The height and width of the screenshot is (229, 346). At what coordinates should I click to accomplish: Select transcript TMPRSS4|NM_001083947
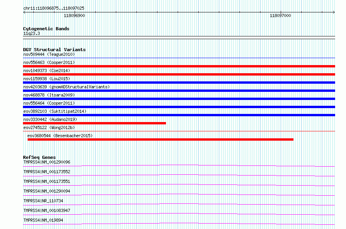(47, 210)
